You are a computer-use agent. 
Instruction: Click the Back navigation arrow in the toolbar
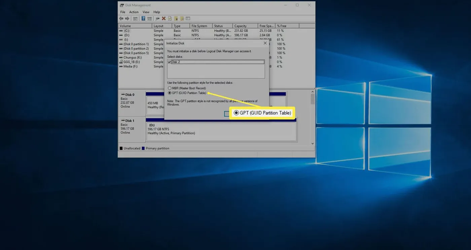point(121,18)
